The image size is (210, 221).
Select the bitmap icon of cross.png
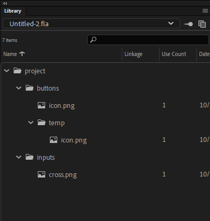click(x=41, y=174)
